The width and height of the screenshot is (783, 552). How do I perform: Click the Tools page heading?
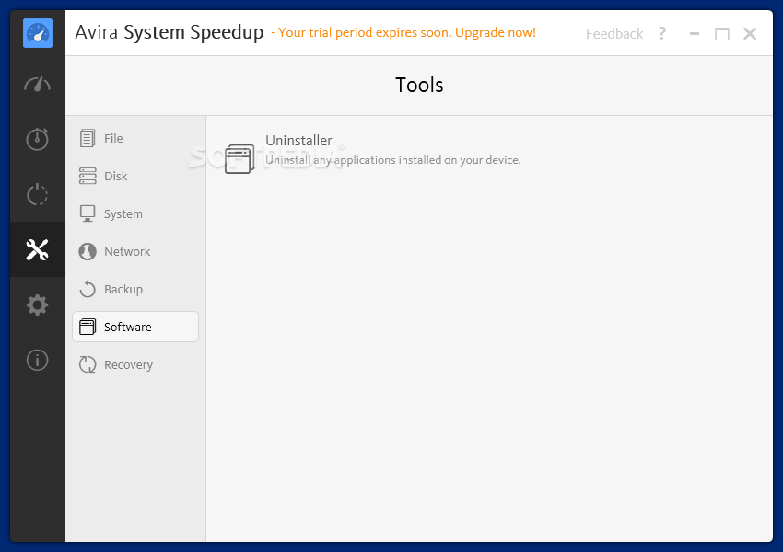(419, 85)
